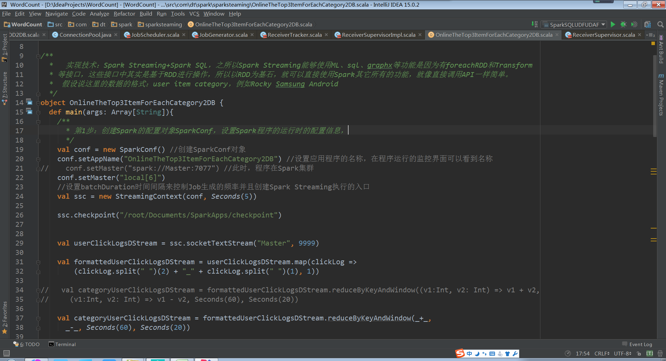
Task: Click the Hector inspector icon in status bar
Action: click(660, 353)
